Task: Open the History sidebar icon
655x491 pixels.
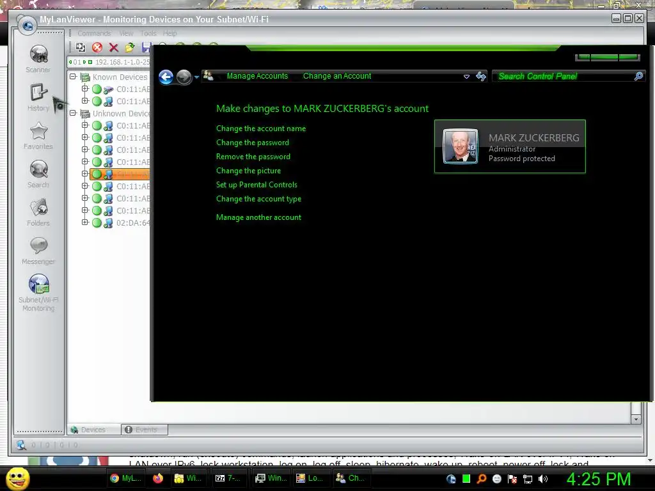Action: pos(38,97)
